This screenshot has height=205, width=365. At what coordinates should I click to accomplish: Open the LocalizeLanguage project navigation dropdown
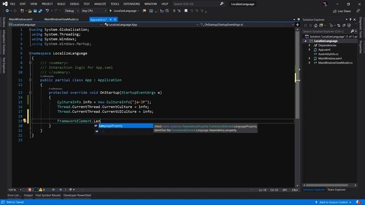click(x=55, y=24)
